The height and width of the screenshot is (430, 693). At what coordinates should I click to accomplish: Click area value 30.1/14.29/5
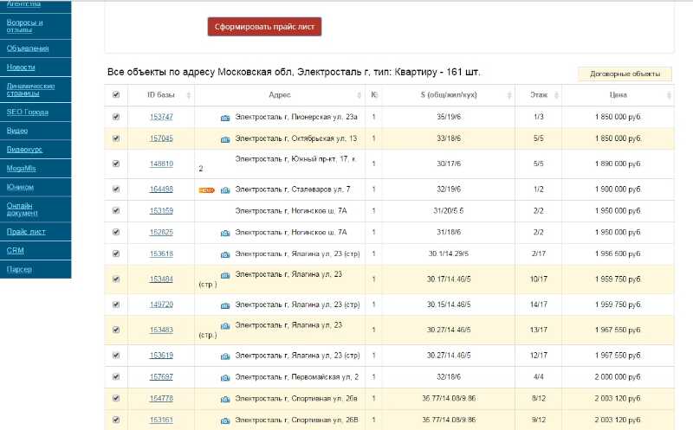449,254
